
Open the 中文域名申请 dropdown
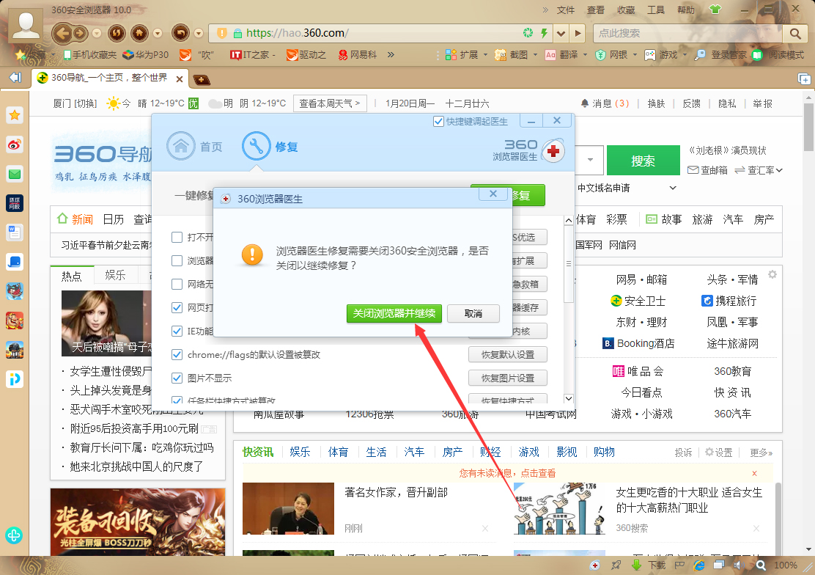tap(673, 187)
